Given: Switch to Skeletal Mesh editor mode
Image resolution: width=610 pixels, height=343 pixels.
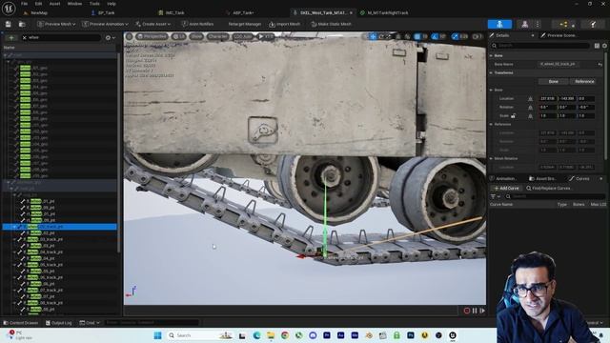Looking at the screenshot, I should (x=524, y=24).
